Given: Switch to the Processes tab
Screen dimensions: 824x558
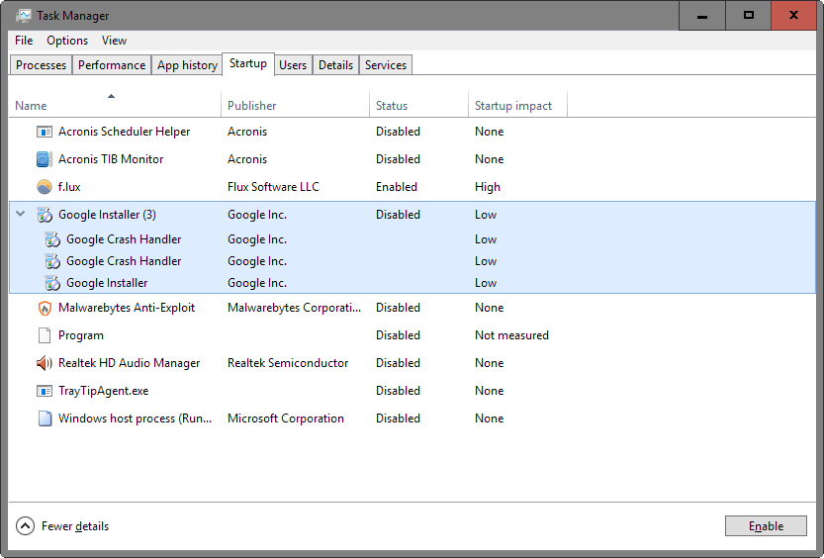Looking at the screenshot, I should [x=41, y=65].
